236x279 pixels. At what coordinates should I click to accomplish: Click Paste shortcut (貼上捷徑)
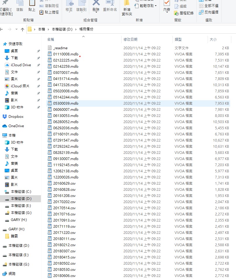[49, 12]
